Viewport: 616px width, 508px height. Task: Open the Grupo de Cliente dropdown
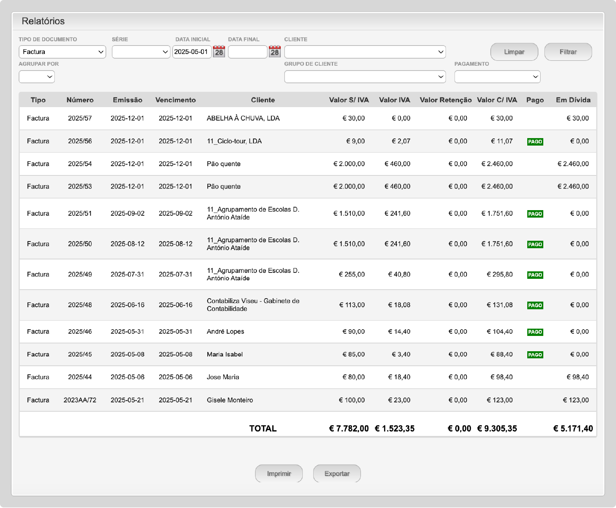[365, 77]
